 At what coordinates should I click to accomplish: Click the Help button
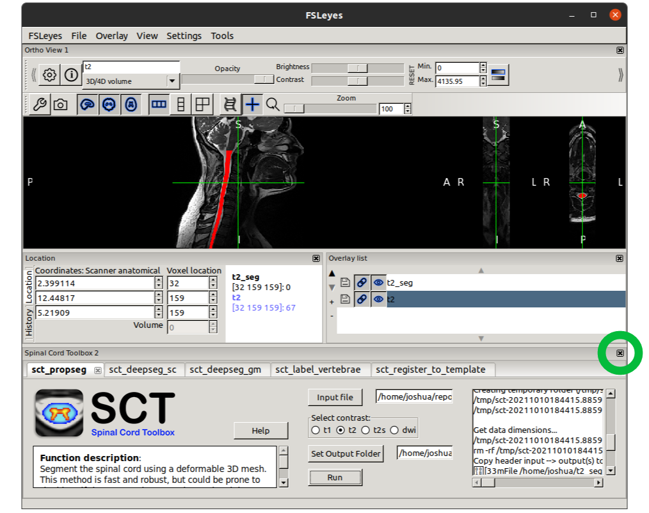(x=260, y=430)
